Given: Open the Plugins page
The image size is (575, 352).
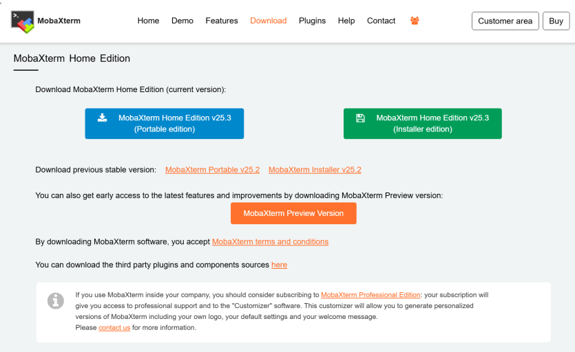Looking at the screenshot, I should tap(312, 21).
